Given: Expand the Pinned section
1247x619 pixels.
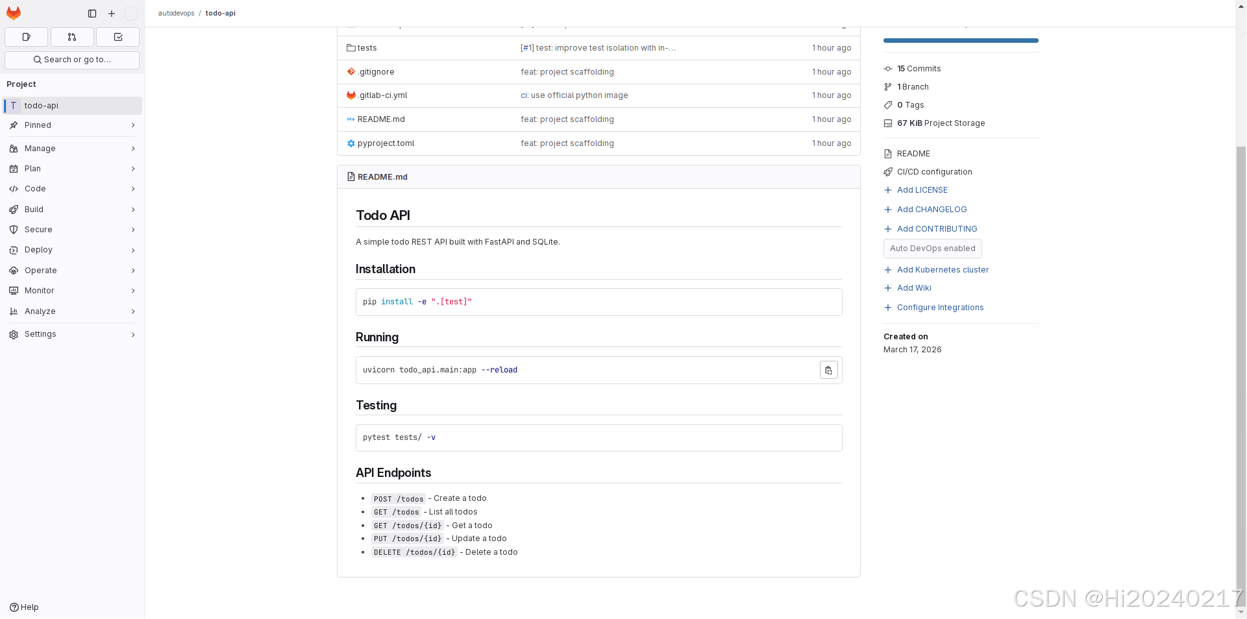Looking at the screenshot, I should pos(72,125).
